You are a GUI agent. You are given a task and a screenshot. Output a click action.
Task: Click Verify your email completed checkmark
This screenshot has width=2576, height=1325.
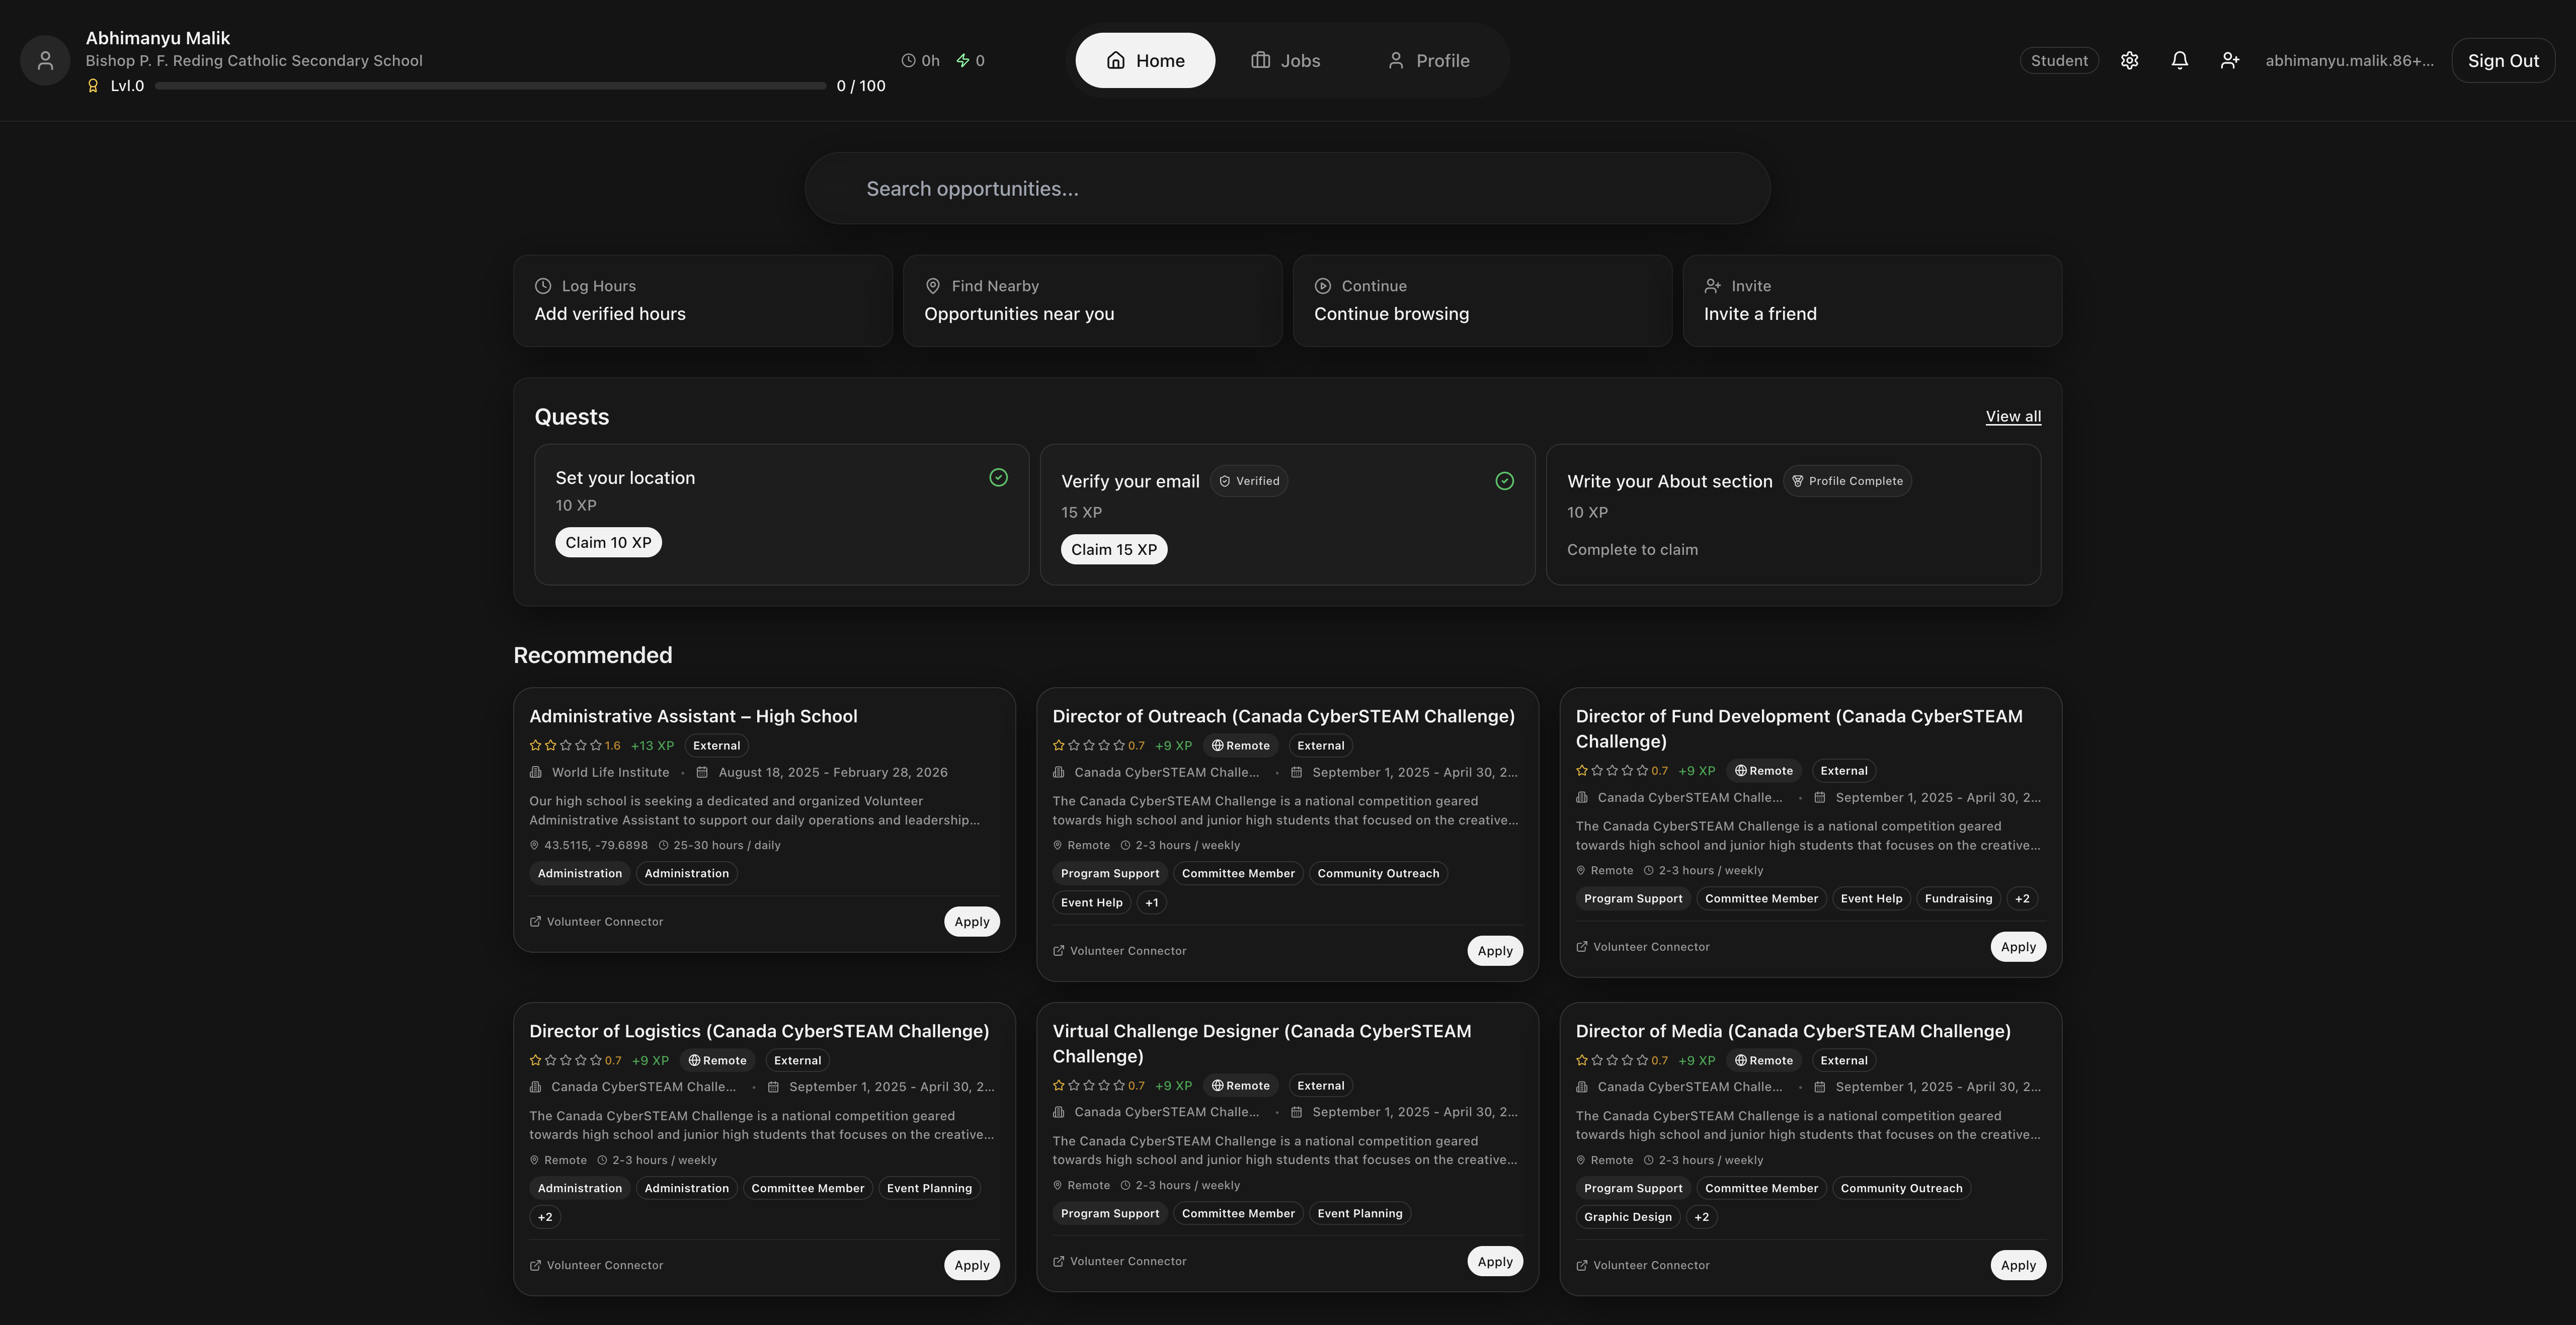[x=1504, y=481]
